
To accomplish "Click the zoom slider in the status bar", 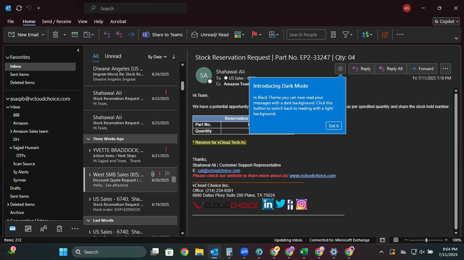I will (426, 240).
